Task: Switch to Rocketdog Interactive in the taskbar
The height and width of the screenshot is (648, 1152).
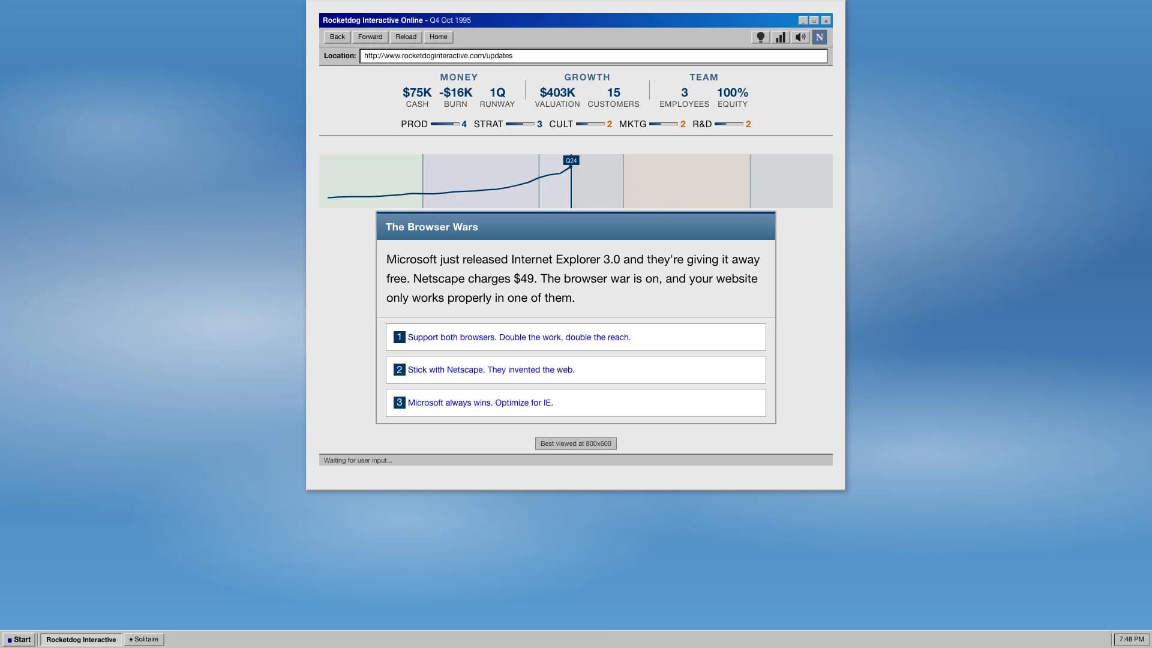Action: click(x=81, y=640)
